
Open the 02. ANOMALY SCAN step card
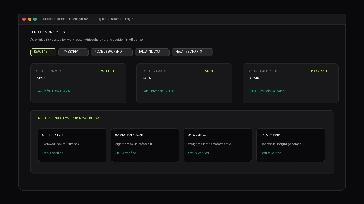(145, 145)
